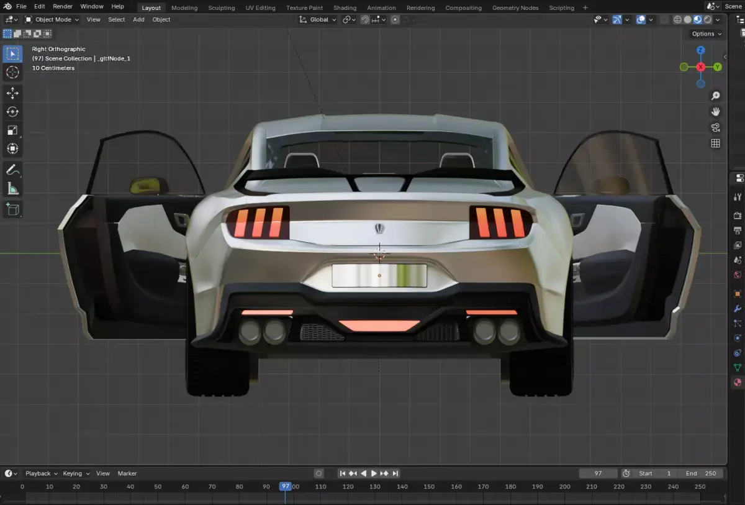Switch to solid viewport shading

(x=688, y=19)
